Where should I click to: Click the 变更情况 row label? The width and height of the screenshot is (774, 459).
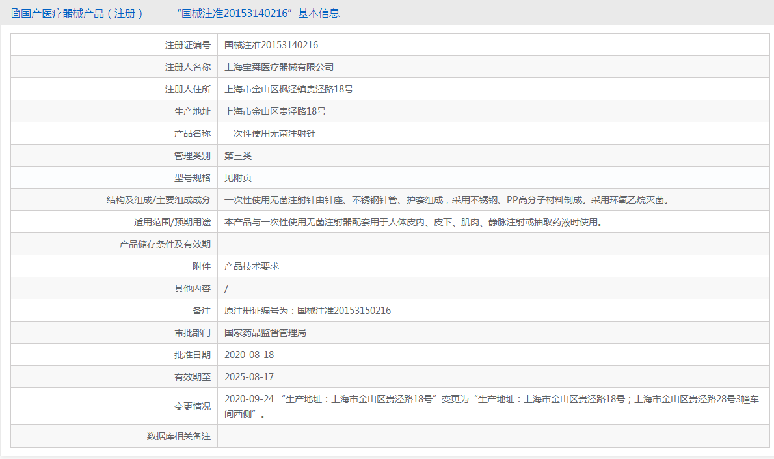point(192,407)
